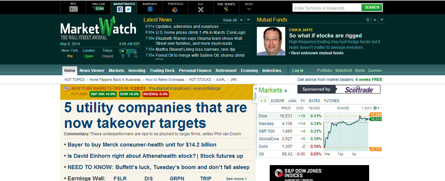445x181 pixels.
Task: Click DOW futures green badge
Action: coord(129,94)
